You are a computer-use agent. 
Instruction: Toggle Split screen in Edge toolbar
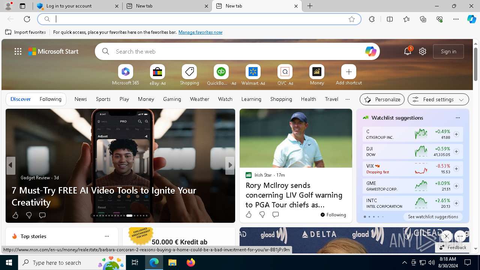point(390,19)
